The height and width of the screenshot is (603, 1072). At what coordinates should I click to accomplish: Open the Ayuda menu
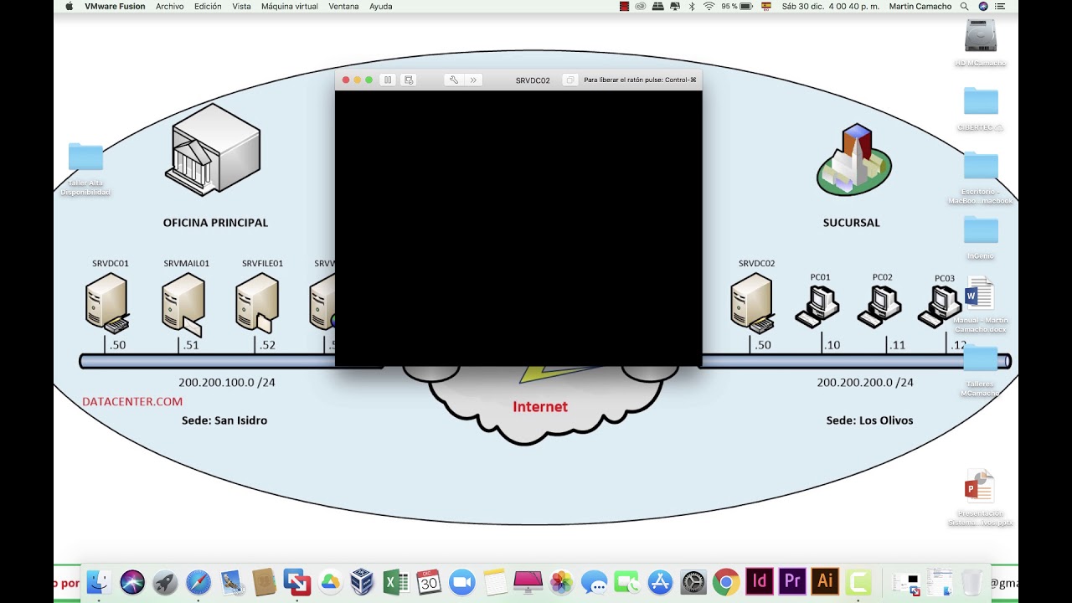click(380, 6)
